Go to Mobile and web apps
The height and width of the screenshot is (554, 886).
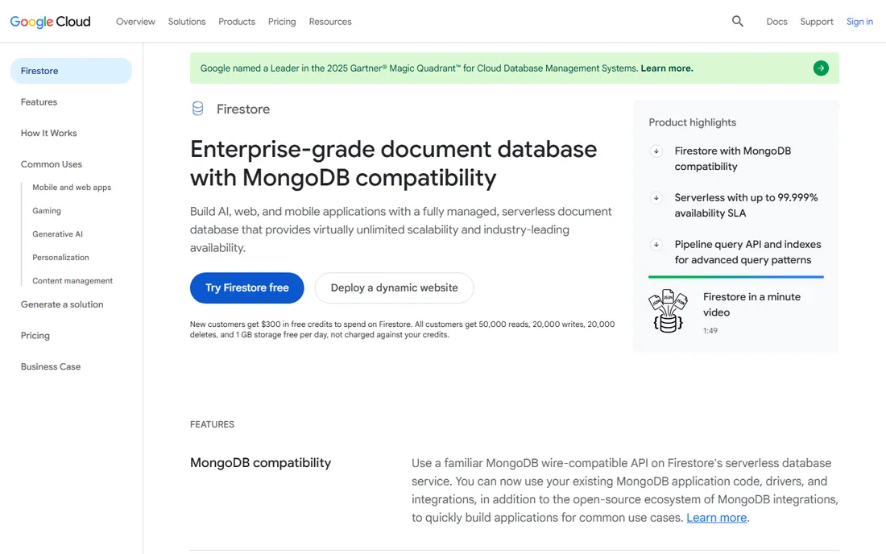[72, 187]
